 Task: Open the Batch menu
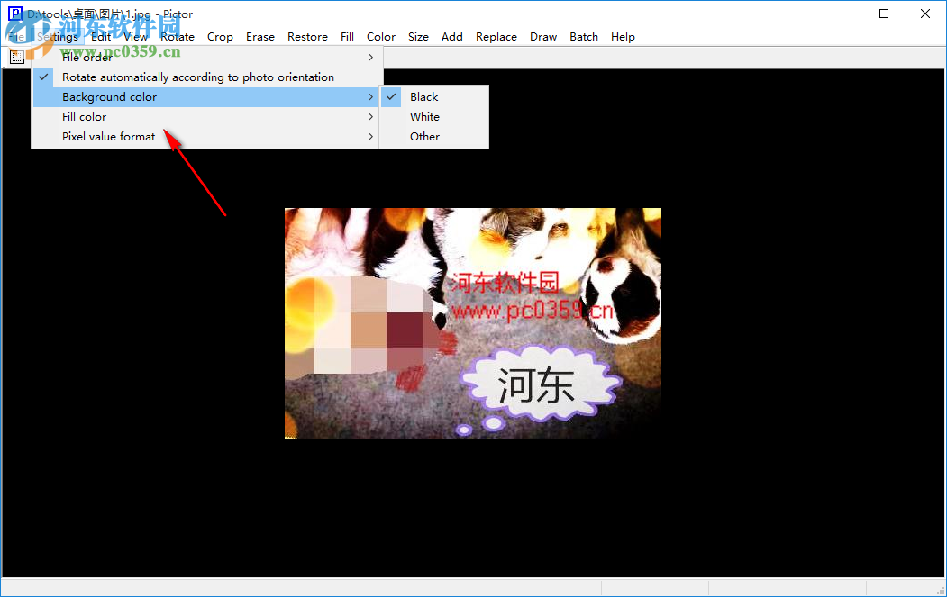click(x=583, y=37)
